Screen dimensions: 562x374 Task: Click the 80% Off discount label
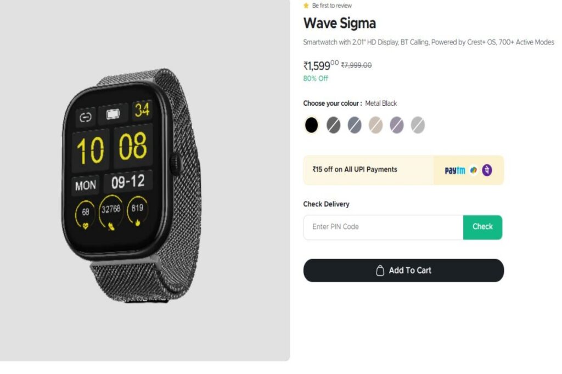click(316, 78)
